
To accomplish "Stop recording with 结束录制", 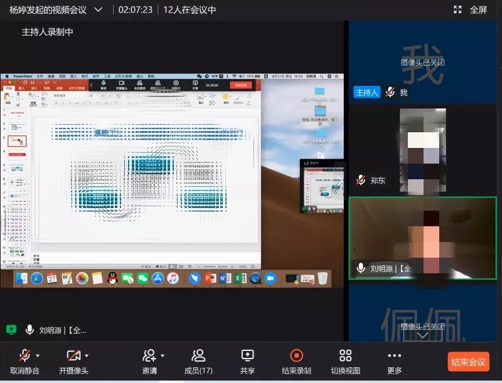I will coord(296,356).
